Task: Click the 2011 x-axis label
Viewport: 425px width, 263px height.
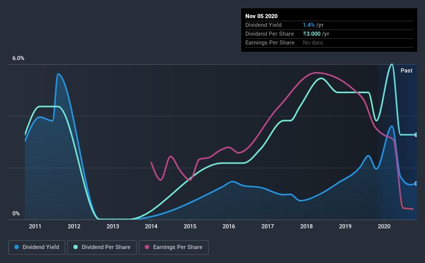Action: coord(35,226)
